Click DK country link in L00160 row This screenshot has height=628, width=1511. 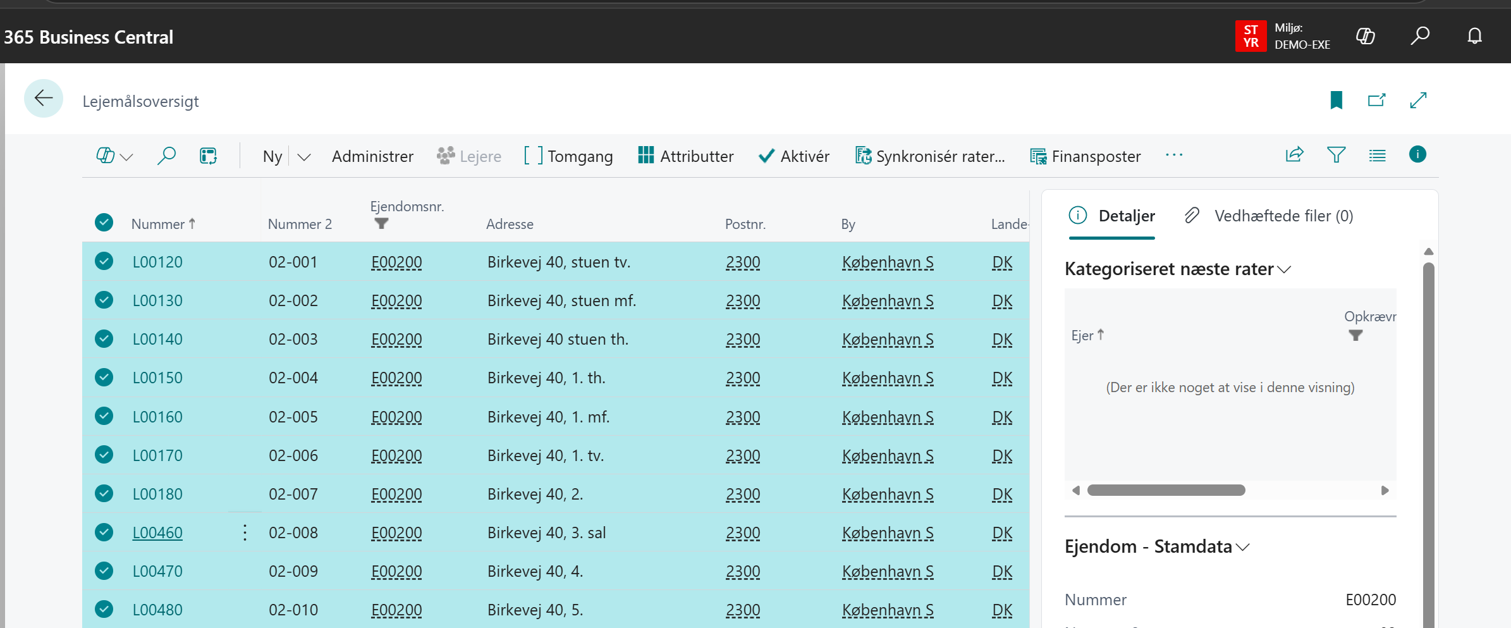1002,417
